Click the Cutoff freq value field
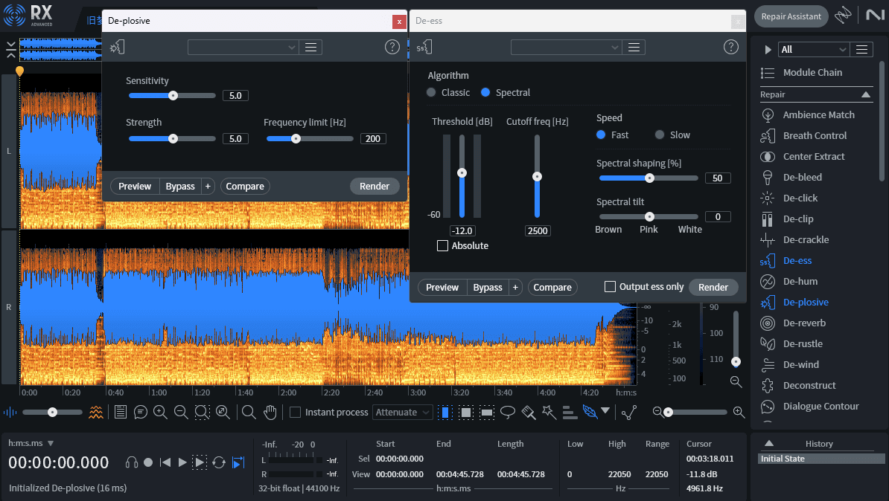The height and width of the screenshot is (501, 889). point(538,231)
